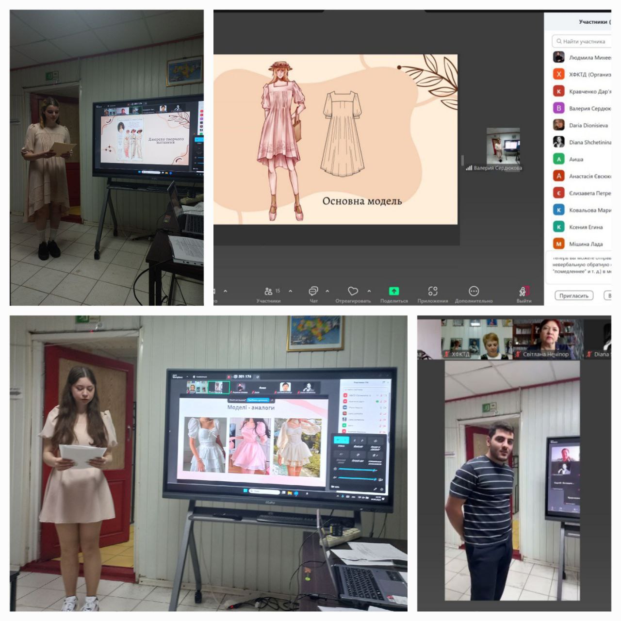621x621 pixels.
Task: Open the Приложения apps icon
Action: [432, 291]
